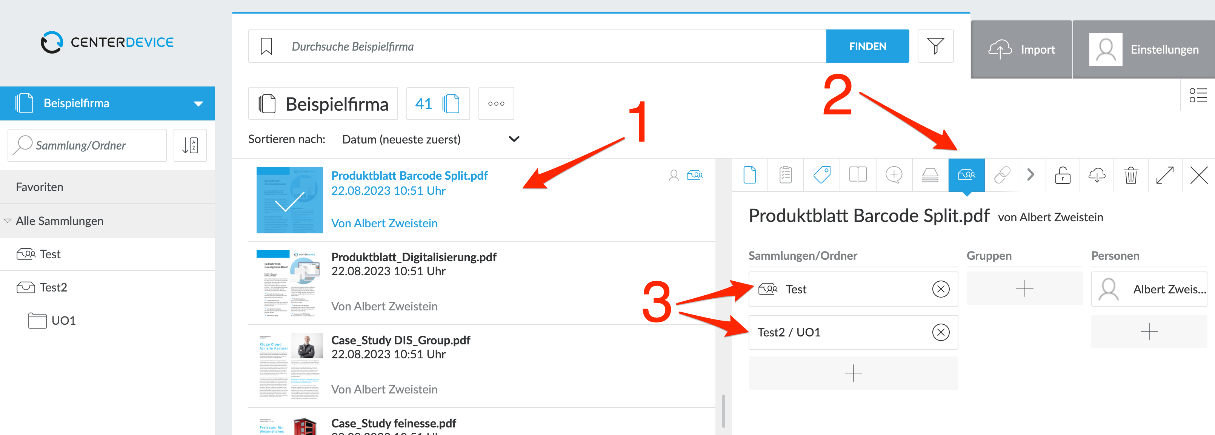This screenshot has height=435, width=1215.
Task: Delete the document with the trash icon
Action: click(1131, 175)
